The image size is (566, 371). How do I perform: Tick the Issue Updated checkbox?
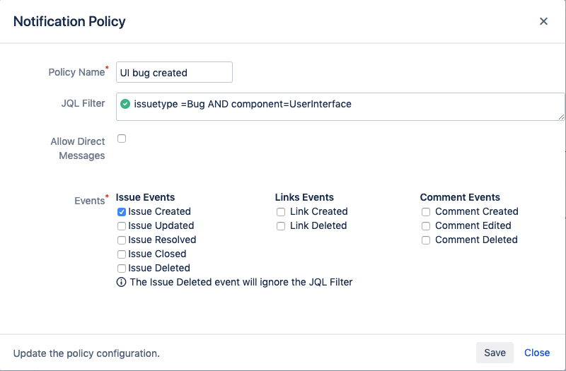point(122,225)
